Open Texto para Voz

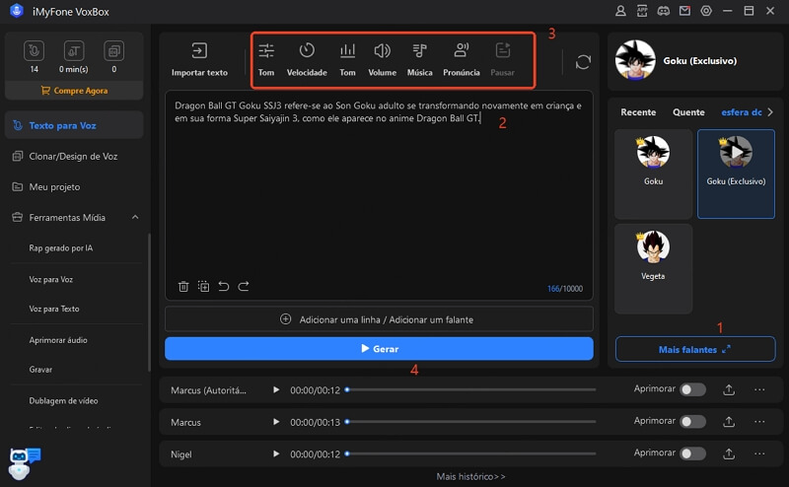click(x=74, y=125)
